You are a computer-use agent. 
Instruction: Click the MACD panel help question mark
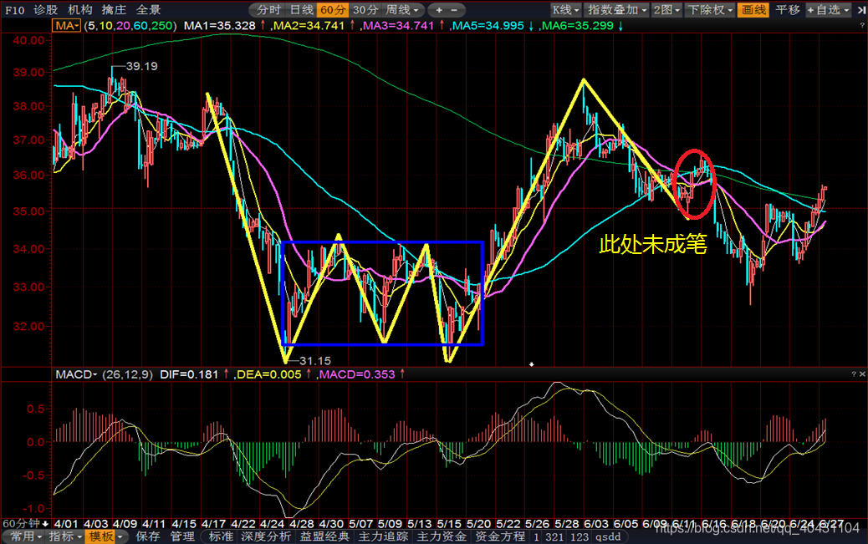(x=853, y=374)
